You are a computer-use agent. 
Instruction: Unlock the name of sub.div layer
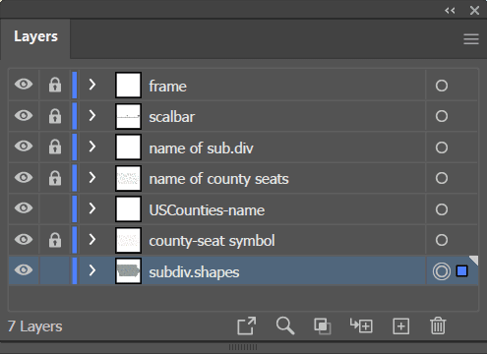pyautogui.click(x=55, y=147)
